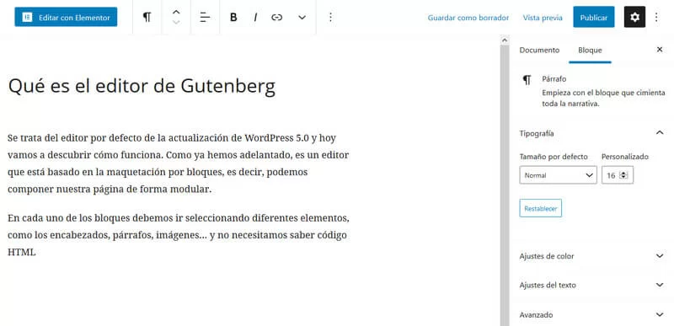Collapse the Tipografía panel
This screenshot has height=326, width=674.
[592, 133]
